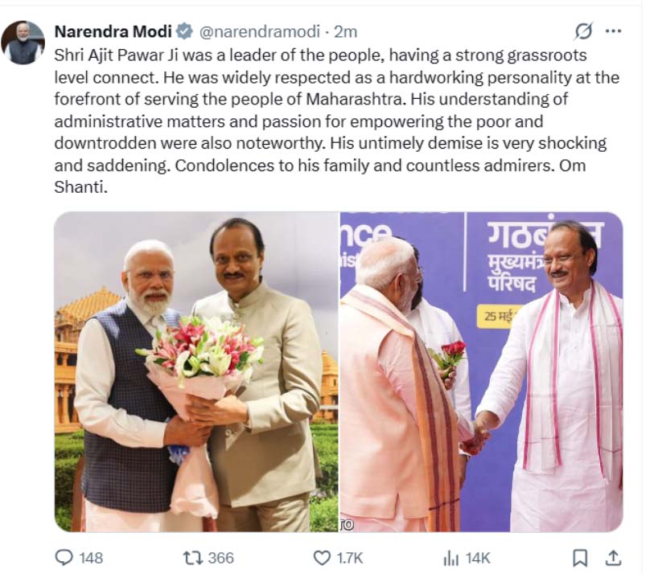
Task: Bookmark this post
Action: tap(580, 557)
